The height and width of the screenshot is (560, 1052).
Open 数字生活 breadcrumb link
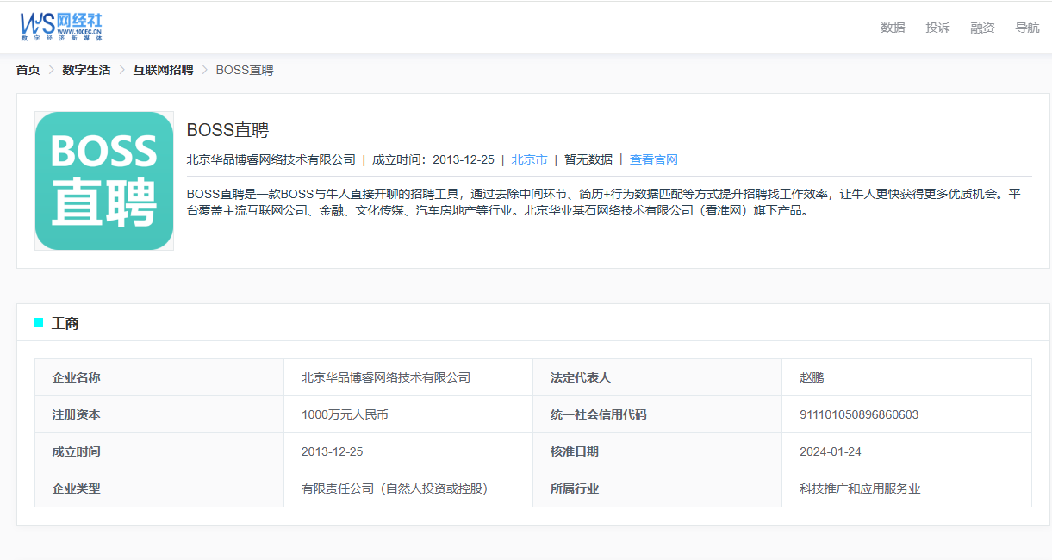pos(86,70)
